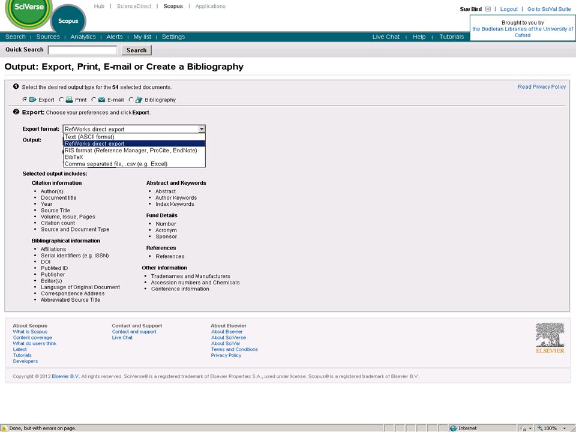
Task: Click the zoom magnifier icon in status bar
Action: point(539,428)
